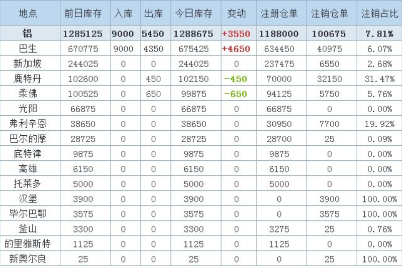Click the 1188000 registered warrants total
Image resolution: width=402 pixels, height=266 pixels.
279,34
